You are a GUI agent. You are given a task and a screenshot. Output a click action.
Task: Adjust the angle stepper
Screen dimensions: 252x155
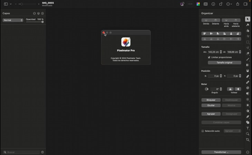coord(221,89)
